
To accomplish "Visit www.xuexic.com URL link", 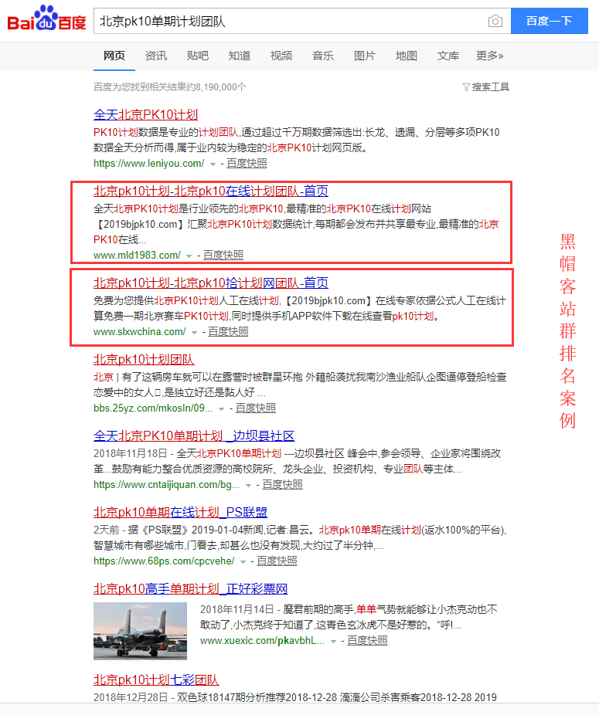I will tap(262, 641).
